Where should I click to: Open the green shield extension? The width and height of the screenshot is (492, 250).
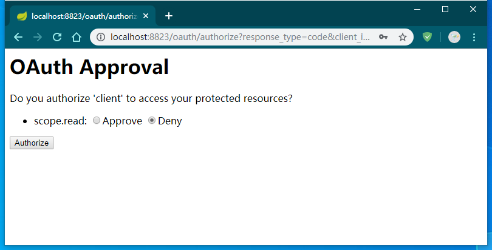[x=427, y=37]
